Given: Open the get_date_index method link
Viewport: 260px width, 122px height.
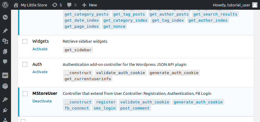Looking at the screenshot, I should point(82,20).
